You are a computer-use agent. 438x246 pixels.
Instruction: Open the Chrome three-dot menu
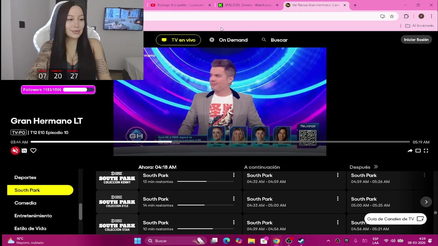coord(431,16)
